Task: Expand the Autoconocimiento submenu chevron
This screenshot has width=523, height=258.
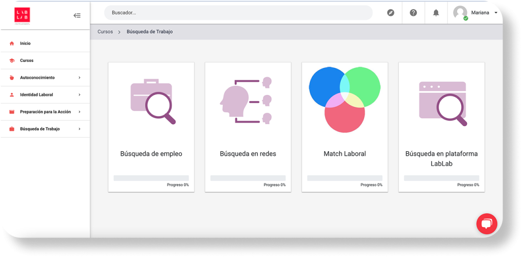Action: click(x=79, y=78)
